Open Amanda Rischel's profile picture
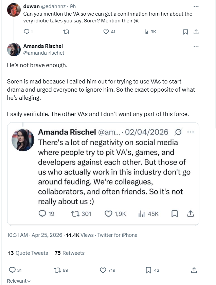The image size is (216, 285). coord(14,50)
